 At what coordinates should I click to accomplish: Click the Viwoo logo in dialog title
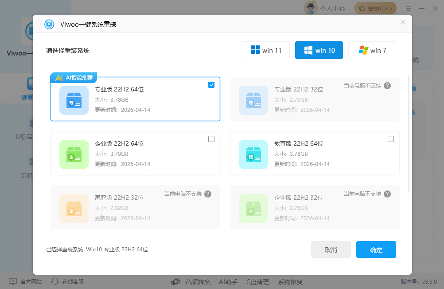coord(49,24)
